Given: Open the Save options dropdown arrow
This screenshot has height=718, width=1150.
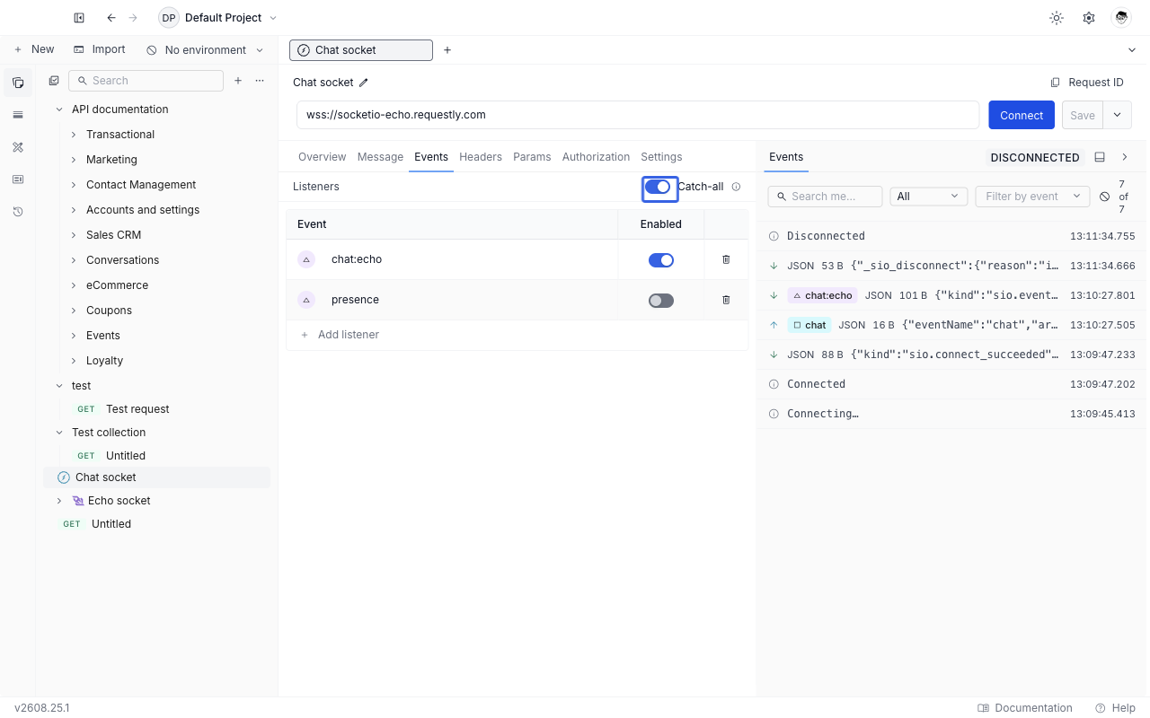Looking at the screenshot, I should 1118,115.
